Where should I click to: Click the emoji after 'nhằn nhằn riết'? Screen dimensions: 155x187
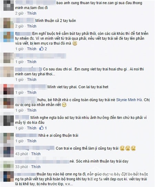point(64,105)
